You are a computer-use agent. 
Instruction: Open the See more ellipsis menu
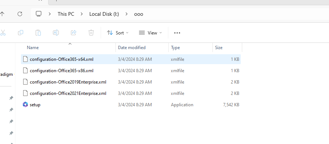177,33
